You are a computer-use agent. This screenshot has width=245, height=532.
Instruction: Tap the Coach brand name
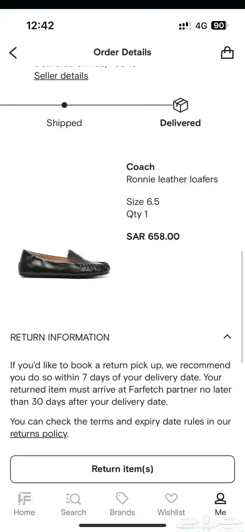pos(140,167)
